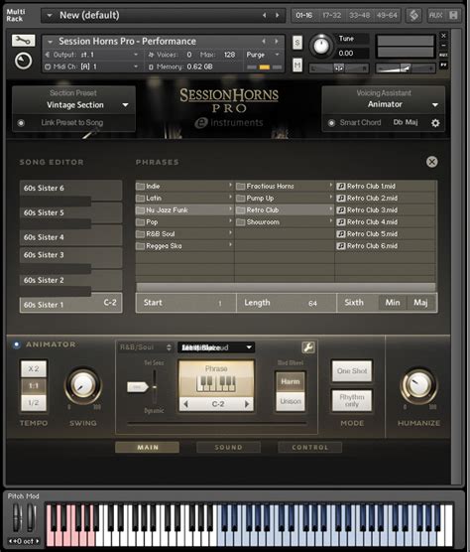Open instrument name dropdown arrow

[51, 42]
